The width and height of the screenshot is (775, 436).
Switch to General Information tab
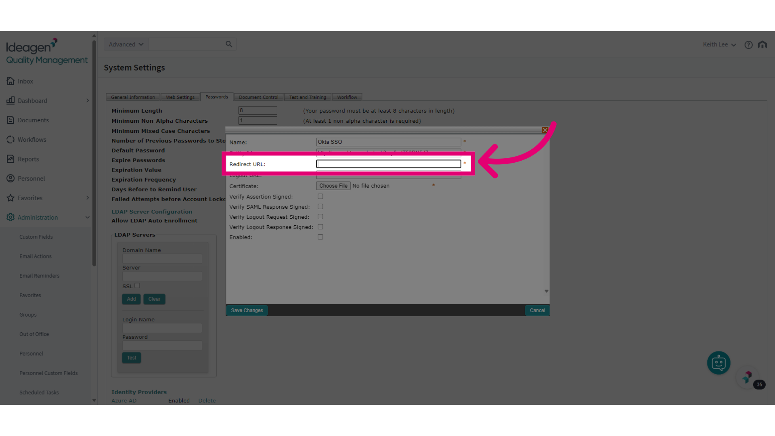(133, 97)
